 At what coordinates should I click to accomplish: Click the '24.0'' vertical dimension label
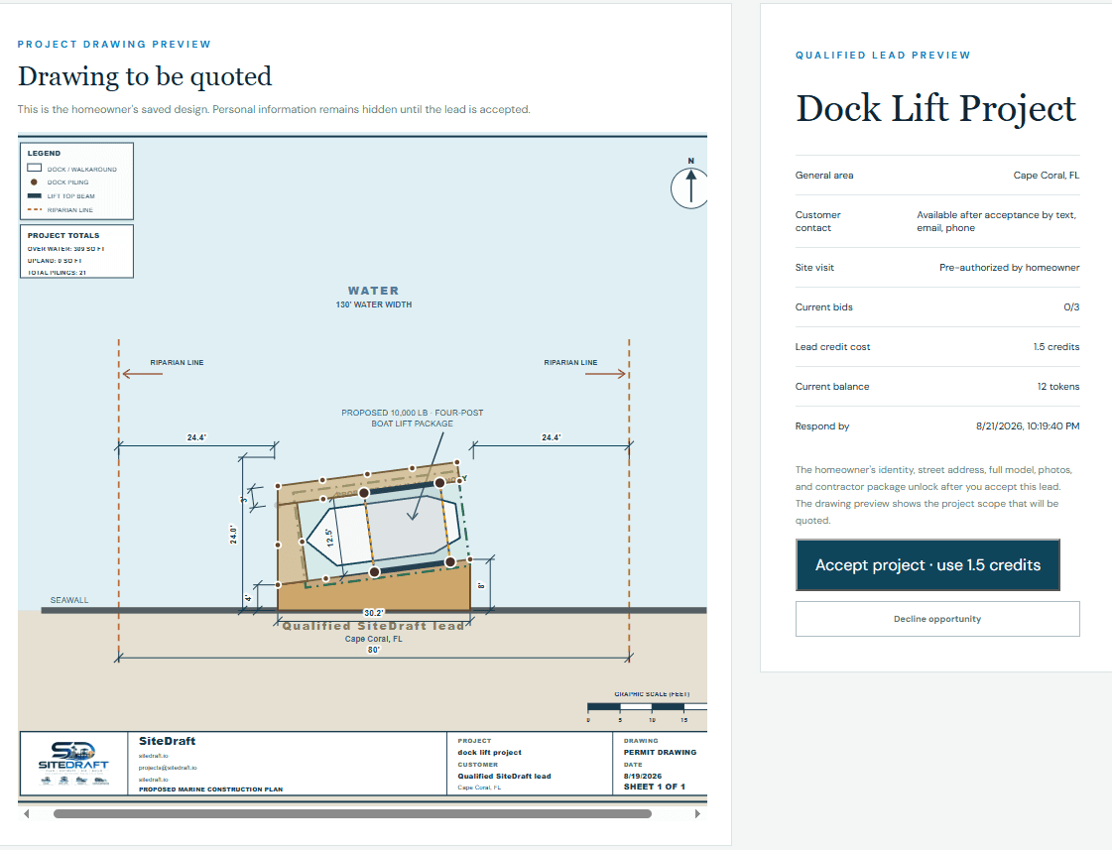(233, 534)
